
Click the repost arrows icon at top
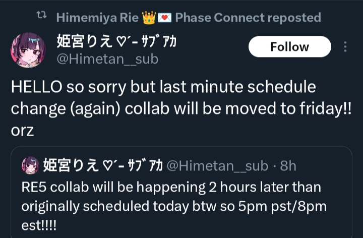pyautogui.click(x=42, y=15)
